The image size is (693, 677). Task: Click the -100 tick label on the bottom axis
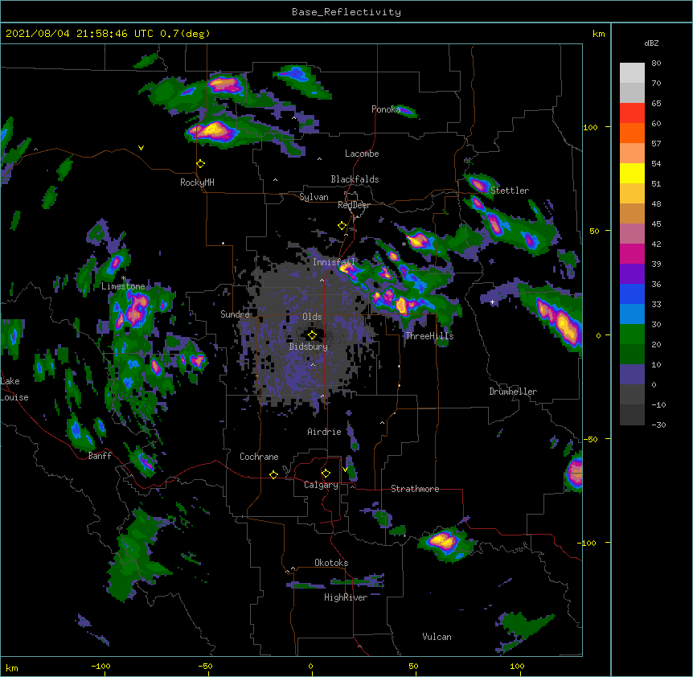click(x=100, y=666)
